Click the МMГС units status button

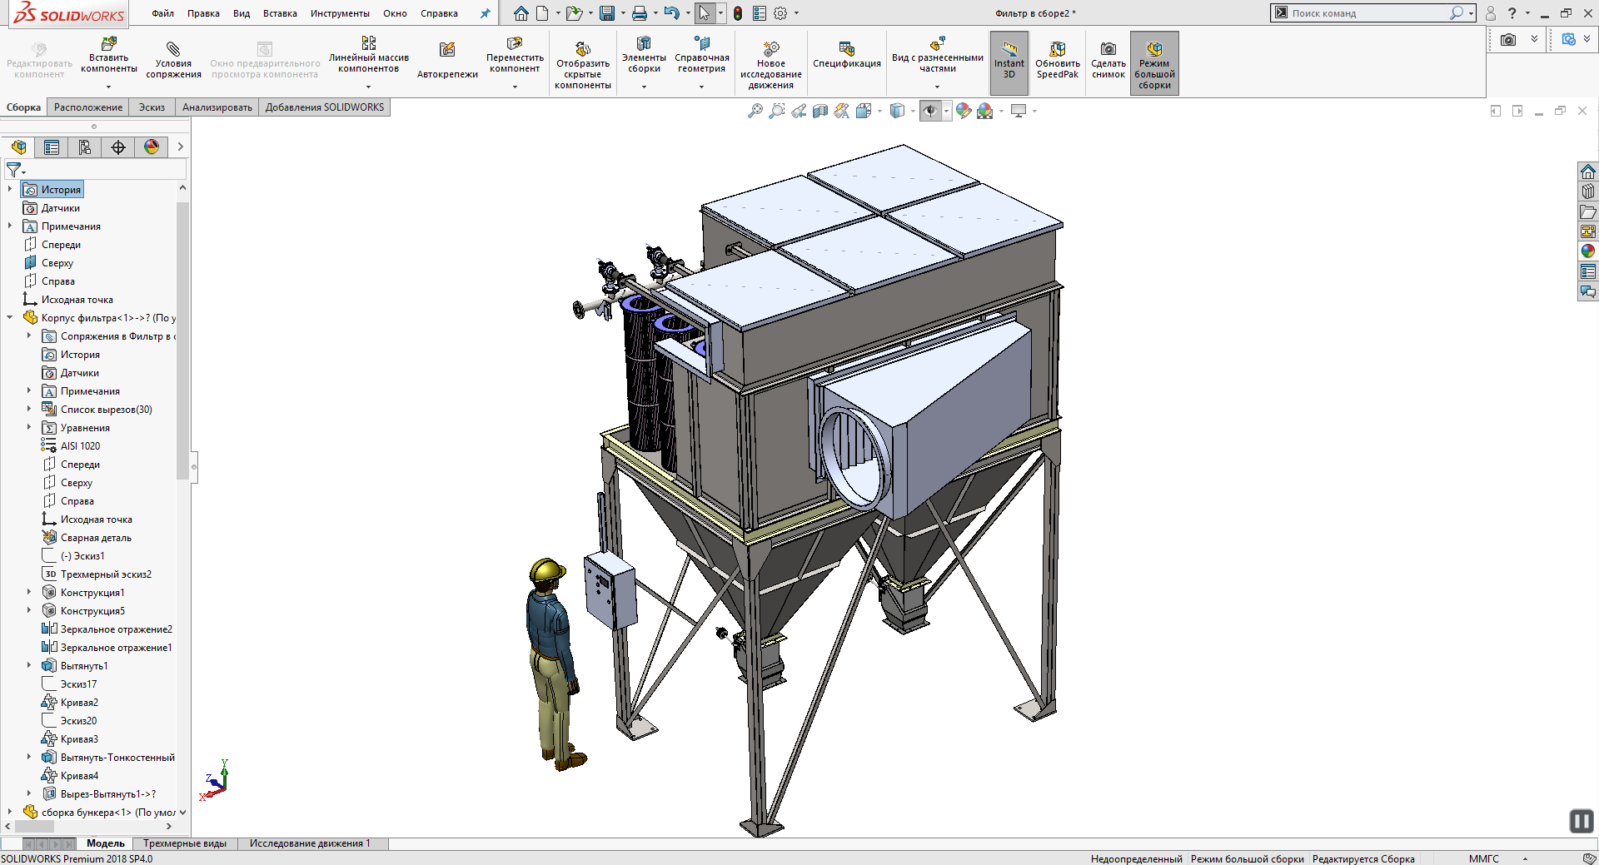pos(1483,858)
